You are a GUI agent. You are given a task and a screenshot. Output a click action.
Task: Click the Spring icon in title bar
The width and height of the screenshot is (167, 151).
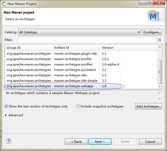[x=4, y=4]
